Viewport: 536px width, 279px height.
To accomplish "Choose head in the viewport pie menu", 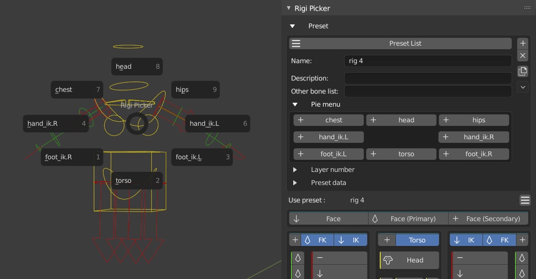I will click(137, 66).
